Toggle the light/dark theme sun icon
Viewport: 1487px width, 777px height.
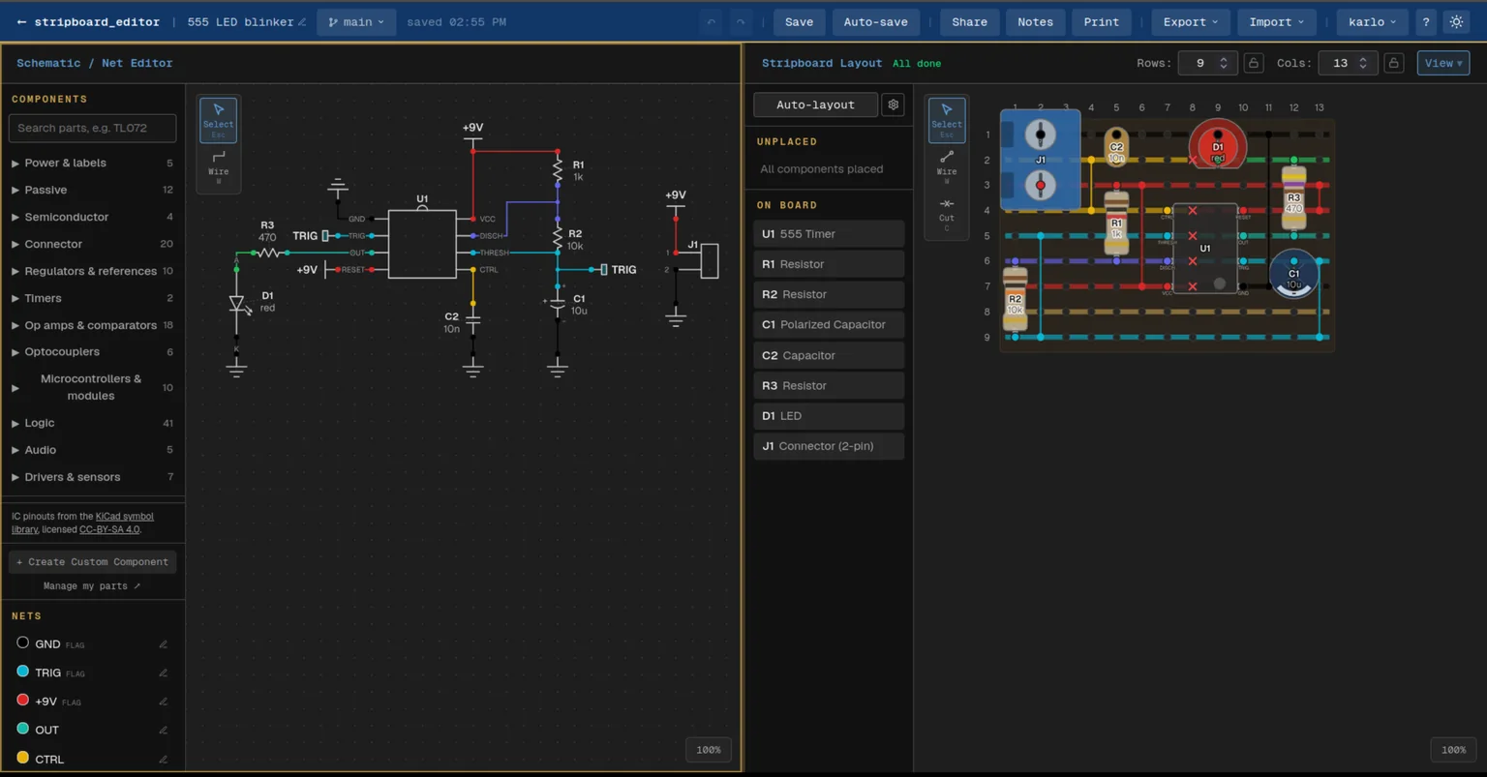pos(1456,22)
